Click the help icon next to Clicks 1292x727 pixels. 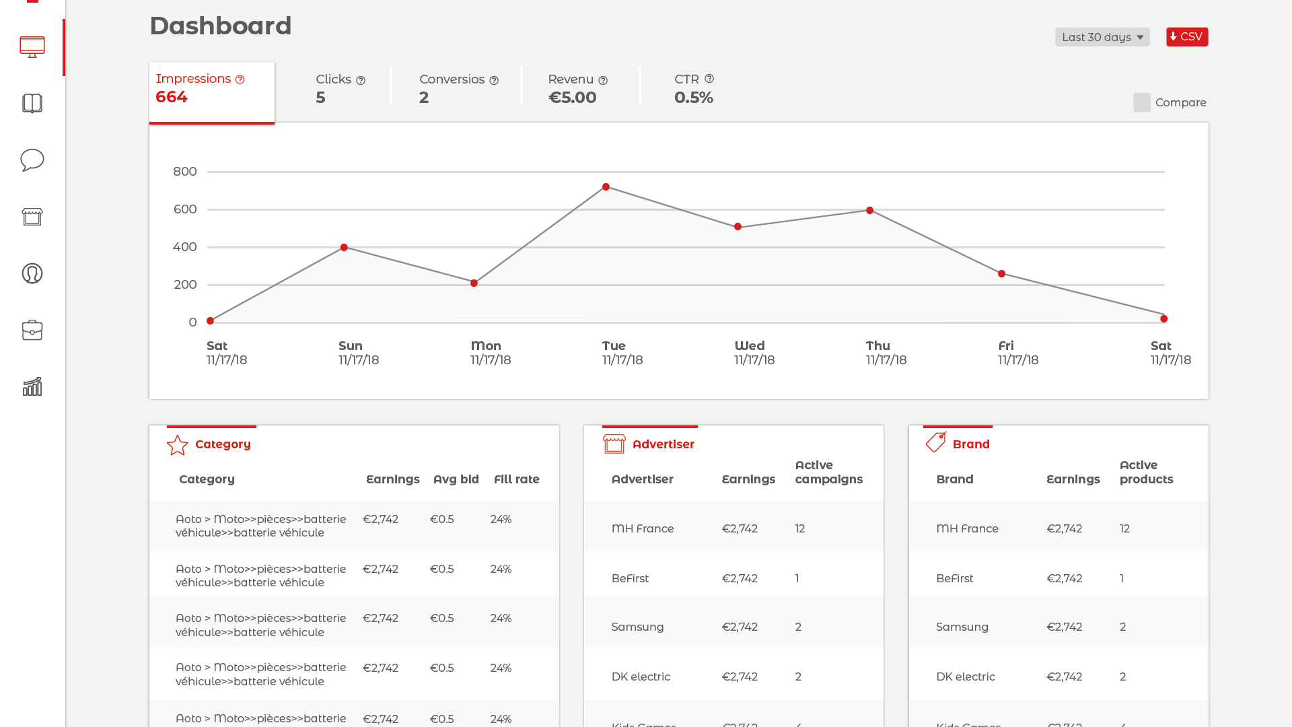pos(361,81)
